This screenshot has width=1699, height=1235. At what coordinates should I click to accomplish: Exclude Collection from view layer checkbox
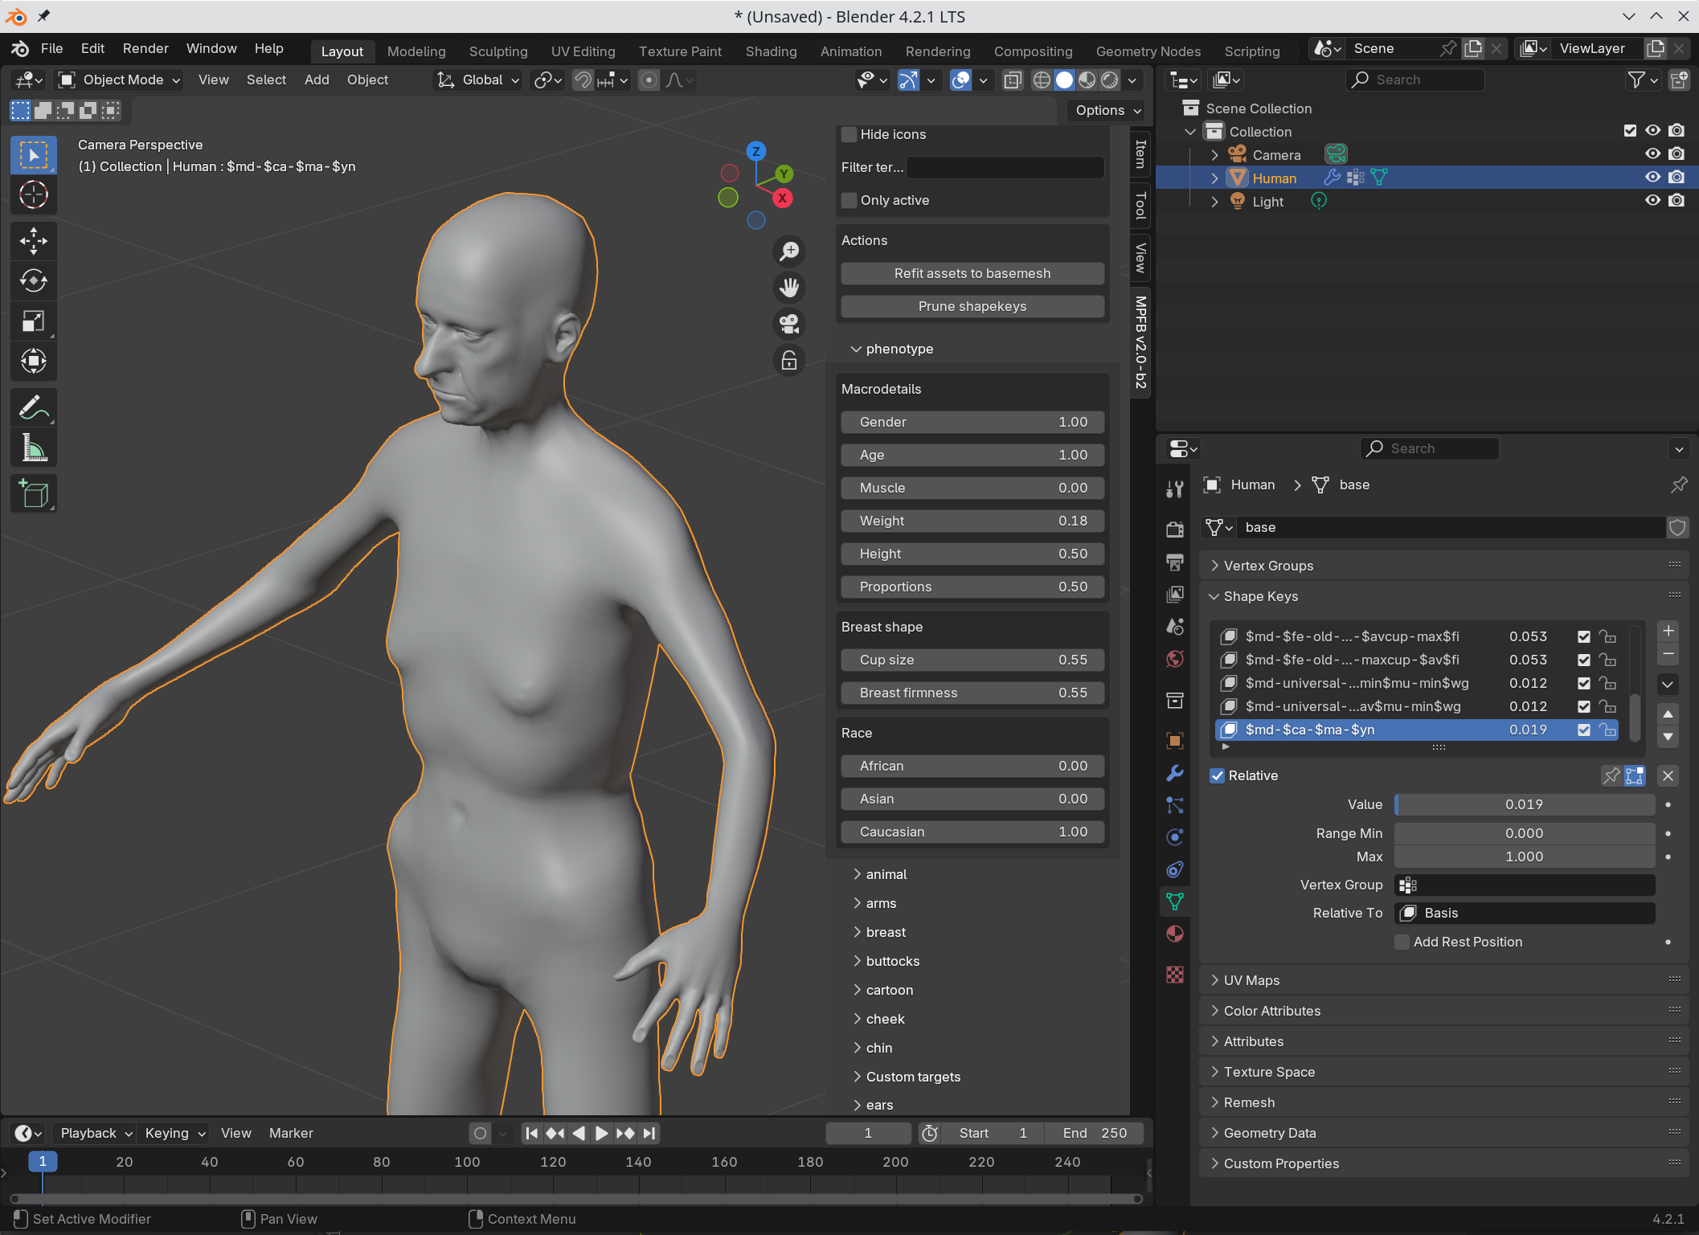1630,131
